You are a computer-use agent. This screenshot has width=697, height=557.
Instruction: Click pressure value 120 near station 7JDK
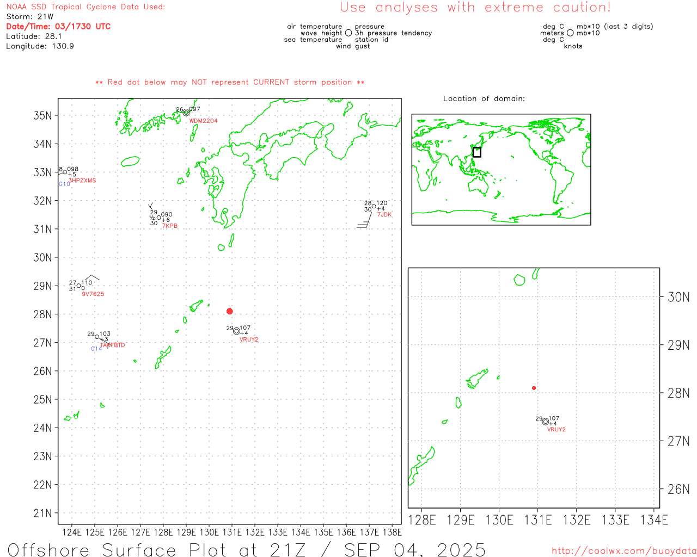pyautogui.click(x=382, y=203)
